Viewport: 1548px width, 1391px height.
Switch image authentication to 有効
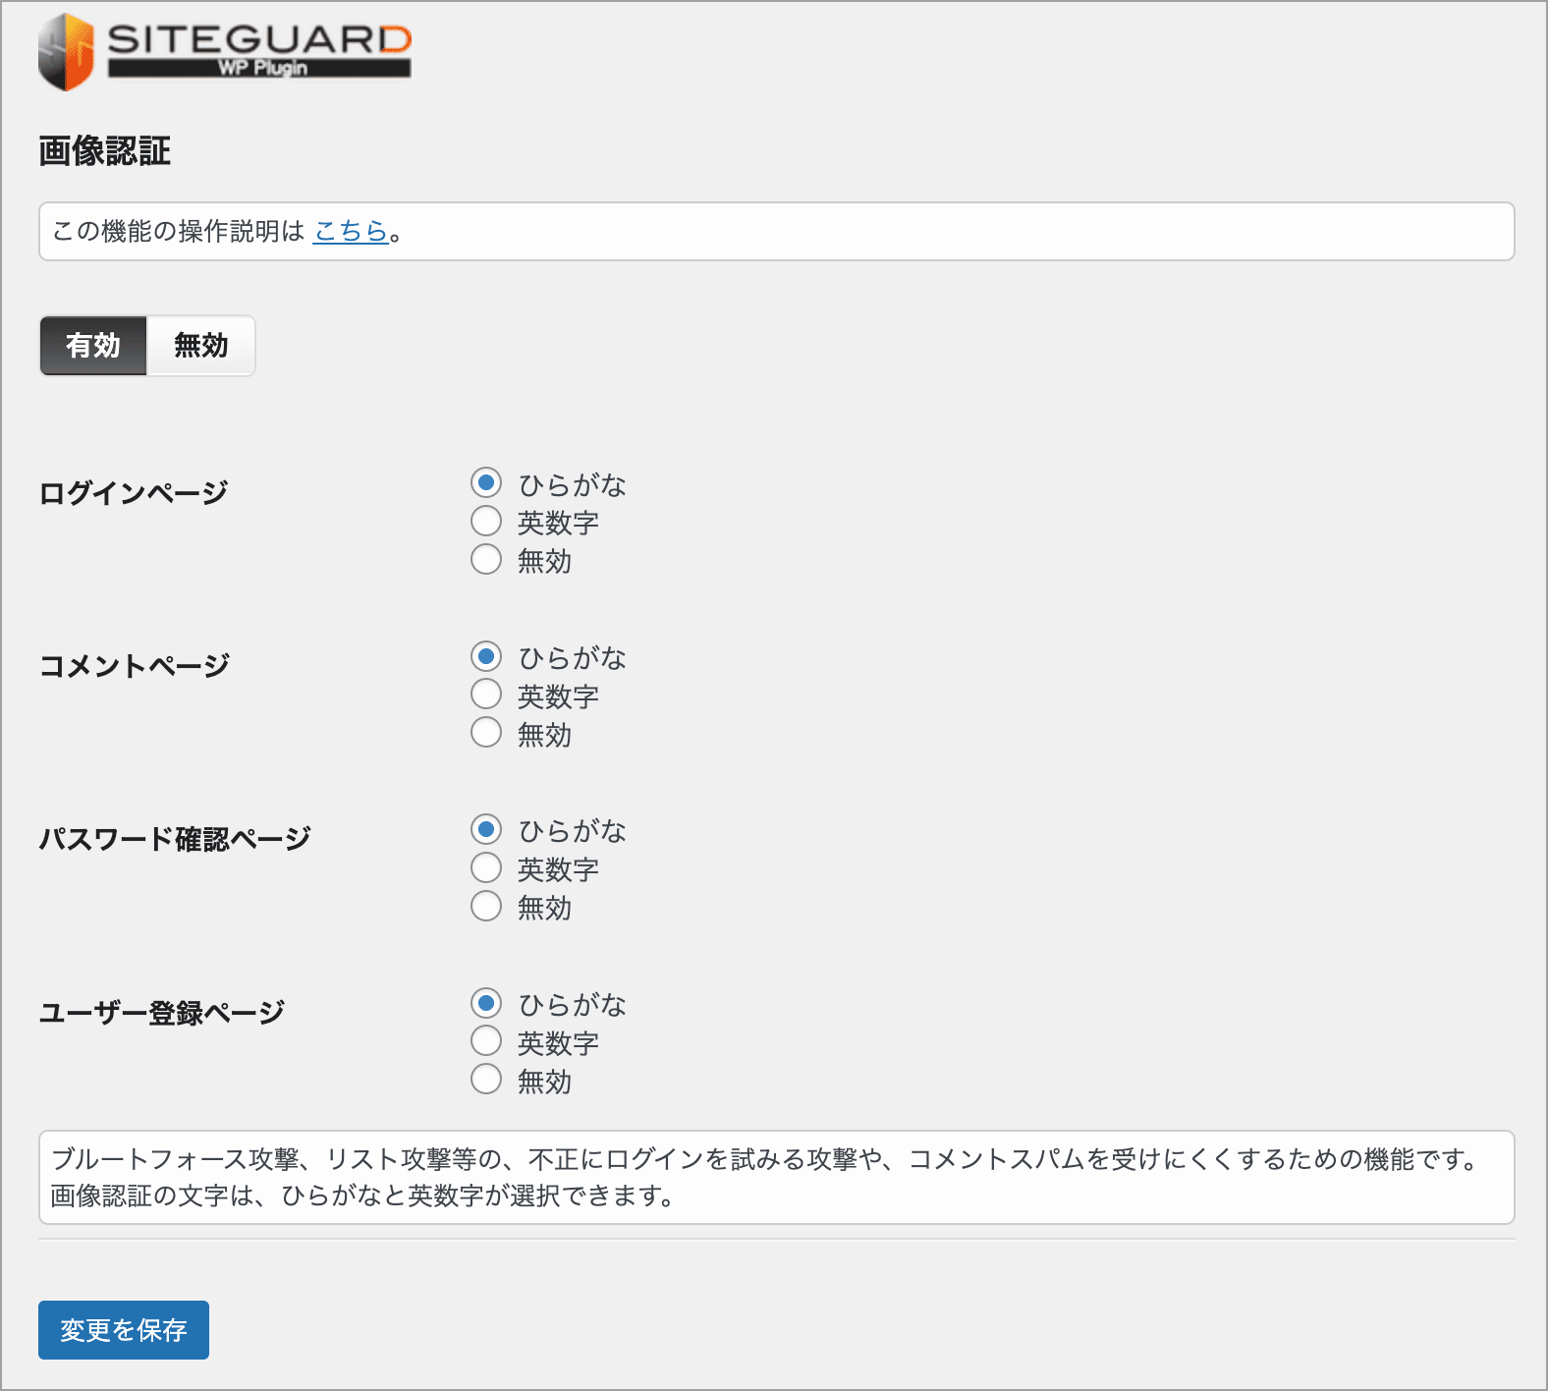pos(93,346)
